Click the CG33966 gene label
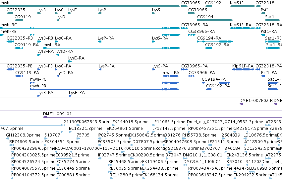The width and height of the screenshot is (282, 180). click(197, 10)
